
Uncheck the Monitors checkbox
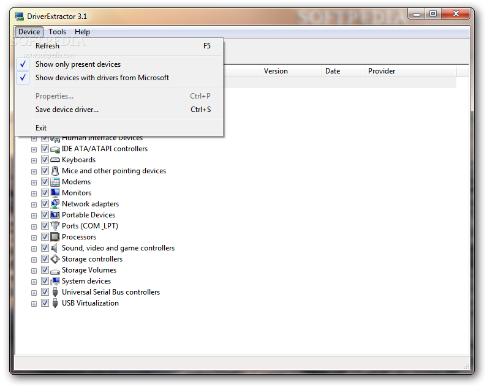click(45, 193)
